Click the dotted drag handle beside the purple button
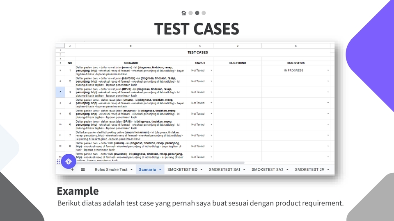394x221 pixels. click(58, 162)
